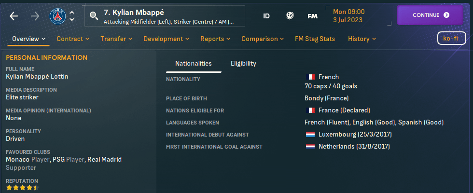Click the French flag beside nationality

pos(310,77)
